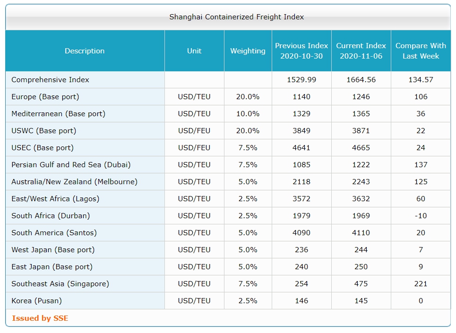Select Persian Gulf and Red Sea (Dubai)
The image size is (456, 333).
point(71,165)
